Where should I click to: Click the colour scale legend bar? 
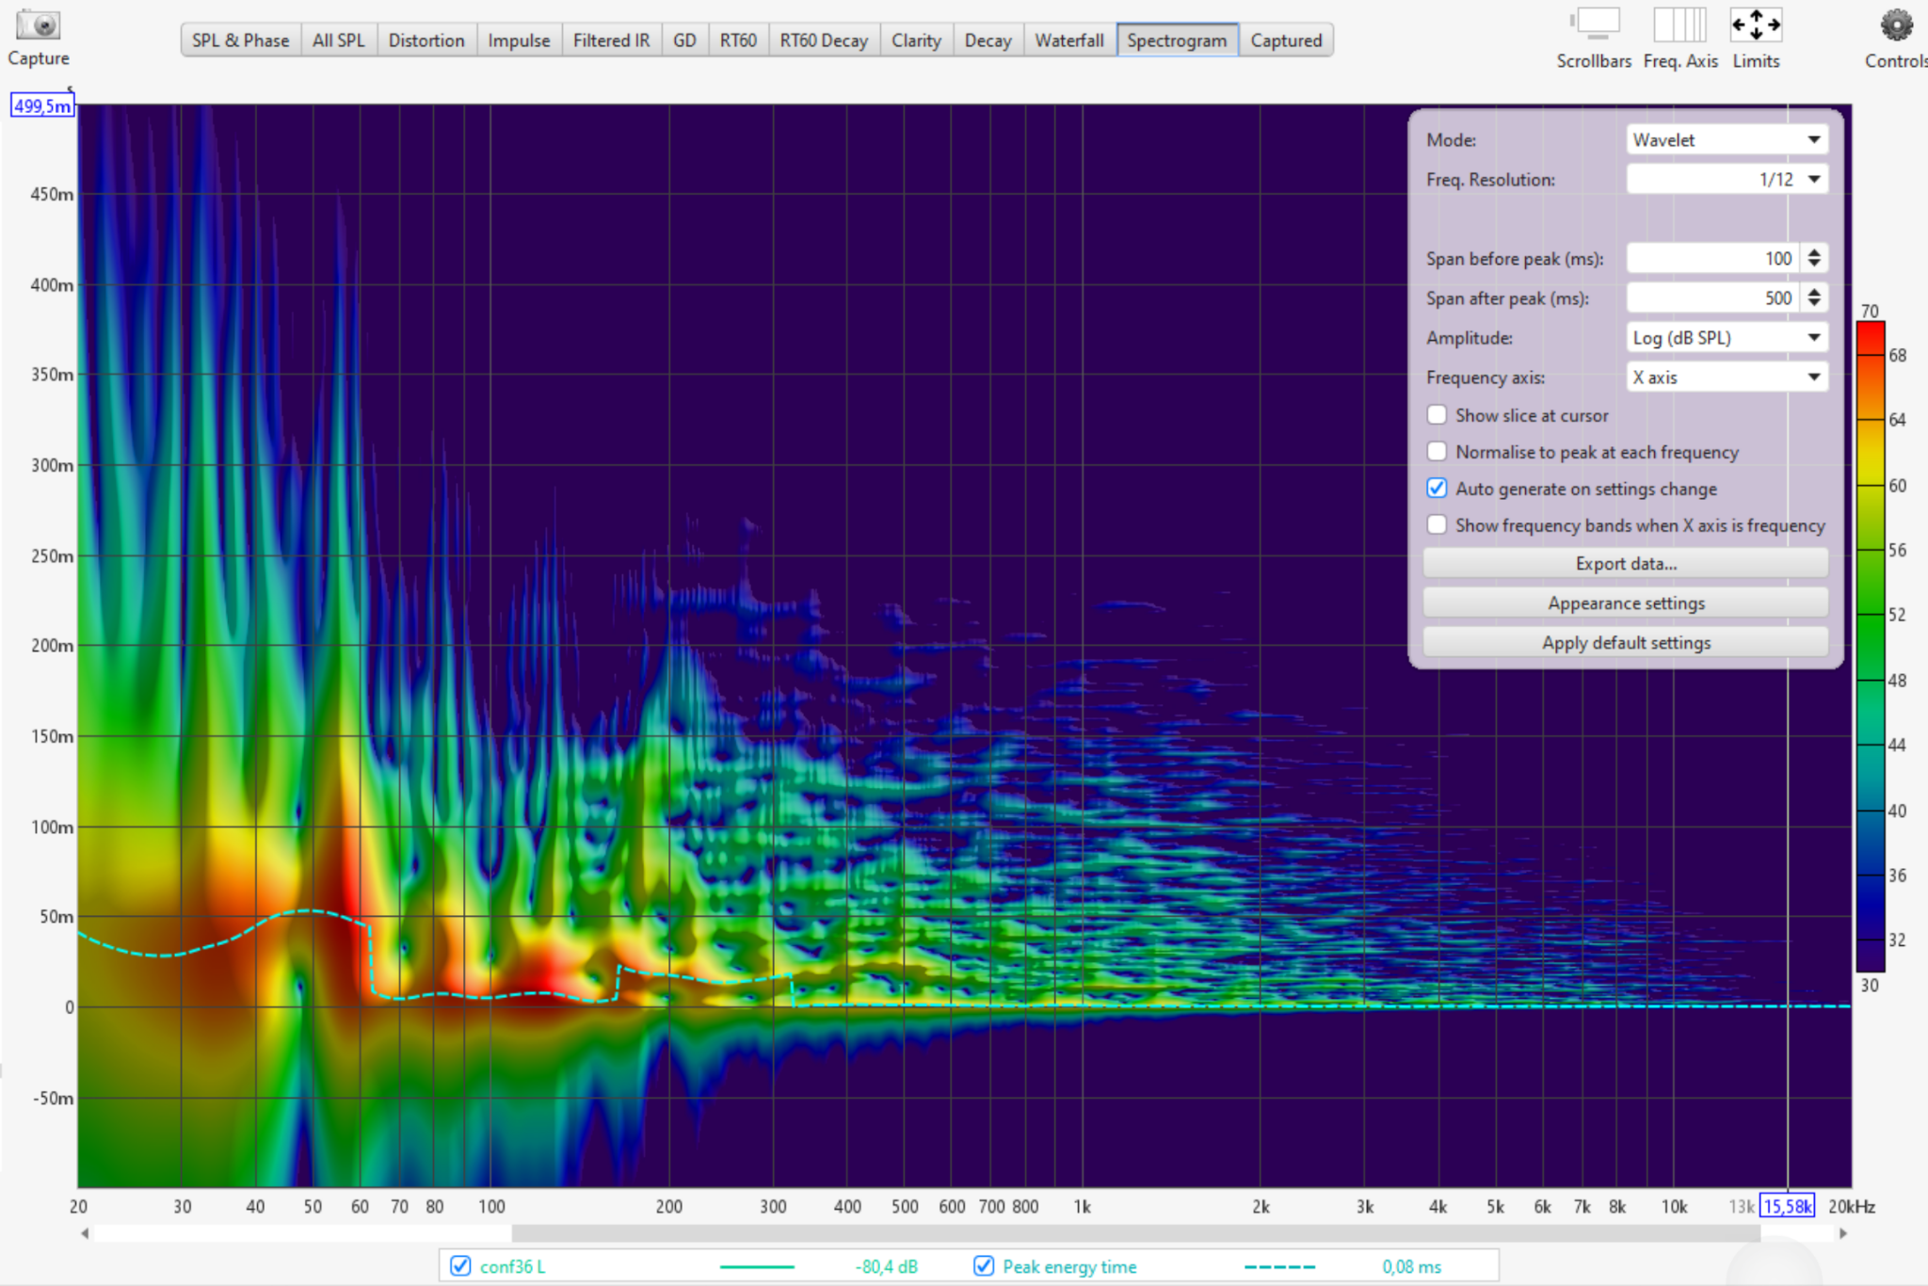point(1870,647)
